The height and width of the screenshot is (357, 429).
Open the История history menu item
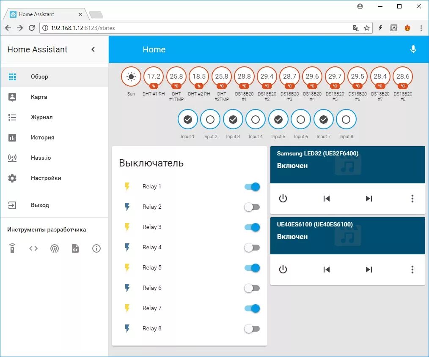point(55,137)
